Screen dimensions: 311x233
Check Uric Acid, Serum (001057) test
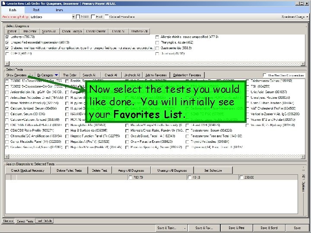coord(248,92)
